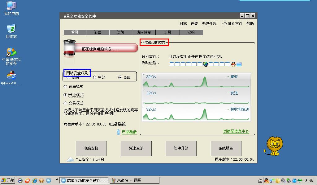Click the 电脑安检 button
Viewport: 317px width, 185px height.
coord(91,148)
